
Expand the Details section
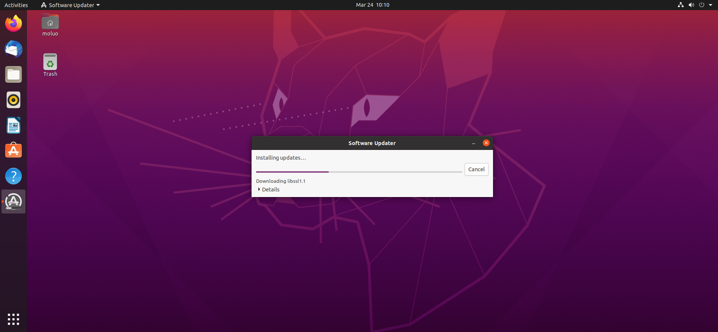(269, 190)
